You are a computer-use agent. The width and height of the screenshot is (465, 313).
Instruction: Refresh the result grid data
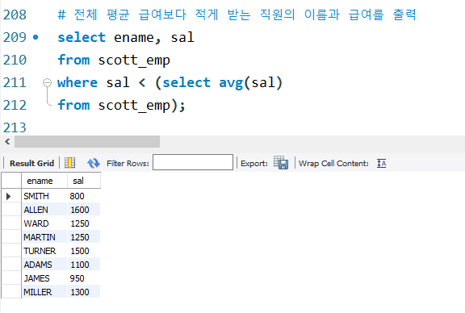click(94, 163)
